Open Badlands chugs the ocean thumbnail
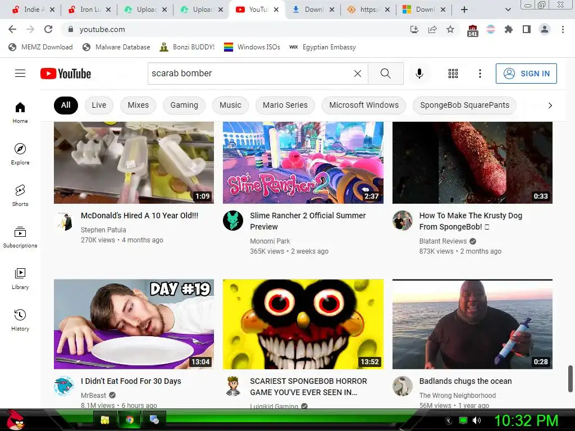 click(x=472, y=324)
